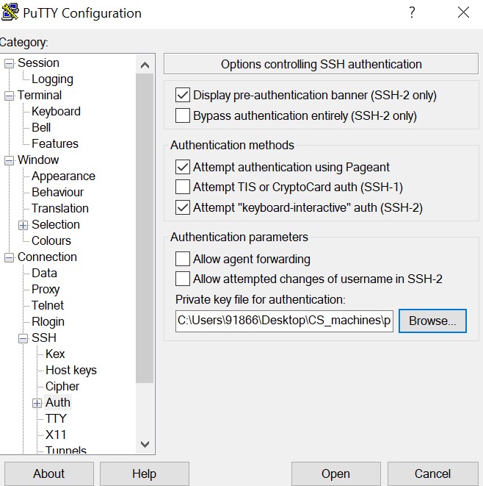Select the Selection category
483x486 pixels.
tap(56, 225)
